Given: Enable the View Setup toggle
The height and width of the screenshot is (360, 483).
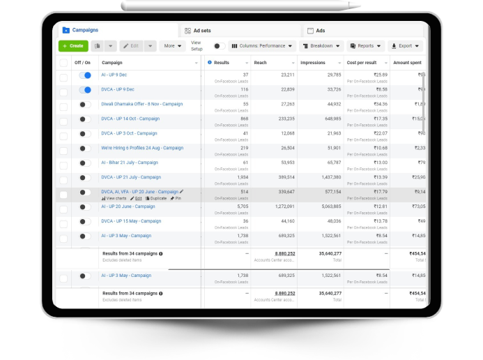Looking at the screenshot, I should point(219,46).
